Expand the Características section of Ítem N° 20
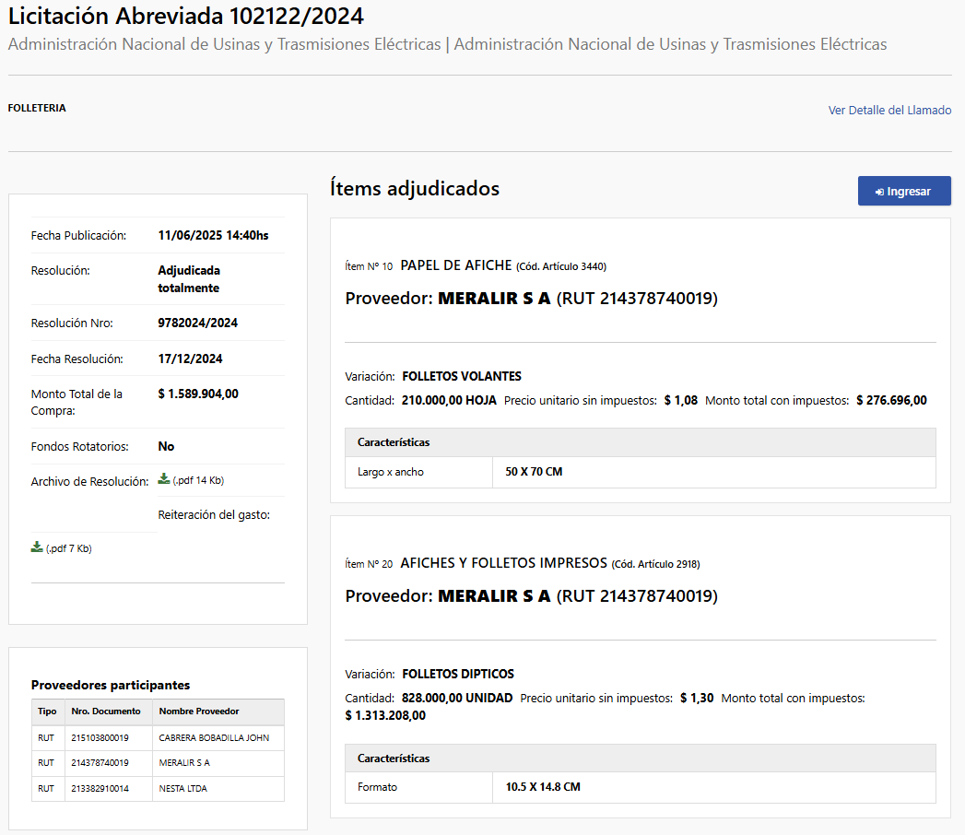965x835 pixels. pyautogui.click(x=387, y=759)
